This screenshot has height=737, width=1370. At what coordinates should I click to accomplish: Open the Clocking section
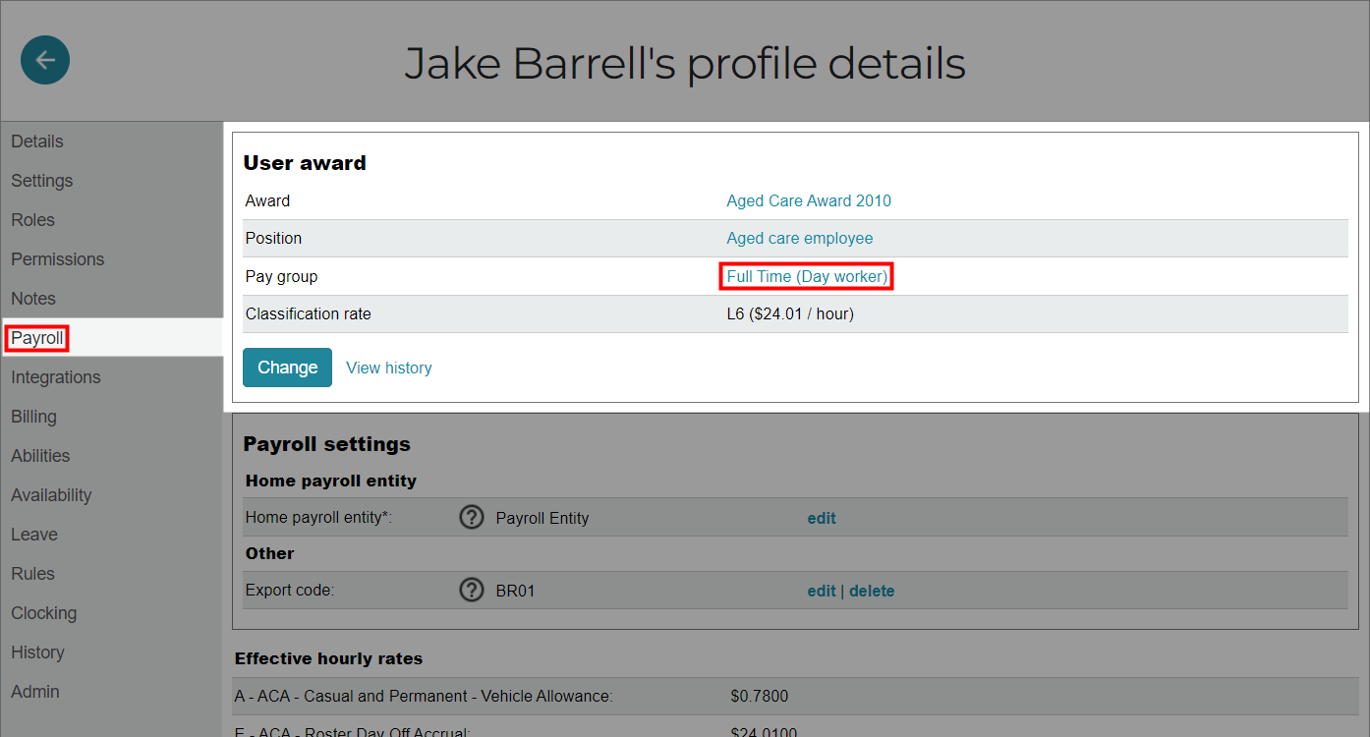coord(43,612)
